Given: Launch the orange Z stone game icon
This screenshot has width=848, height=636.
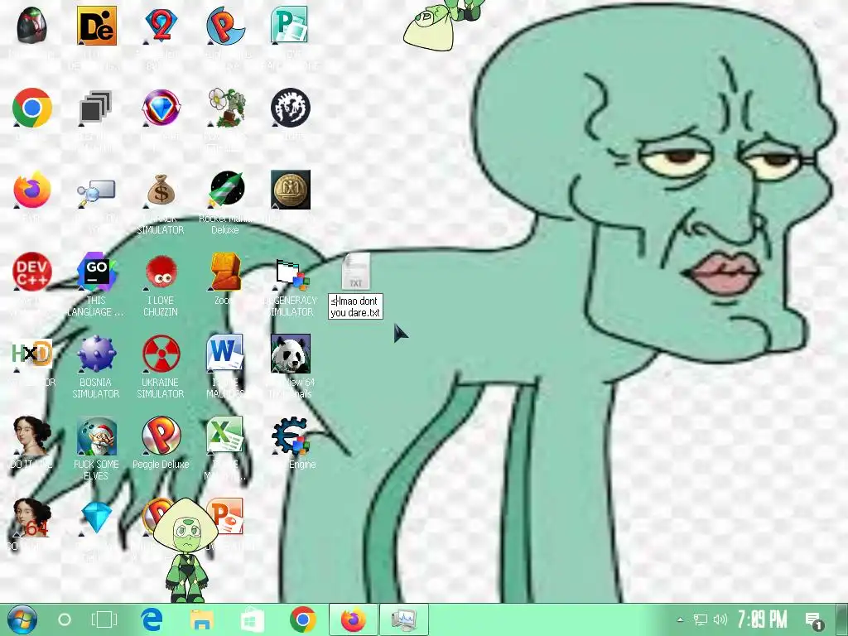Looking at the screenshot, I should click(226, 272).
